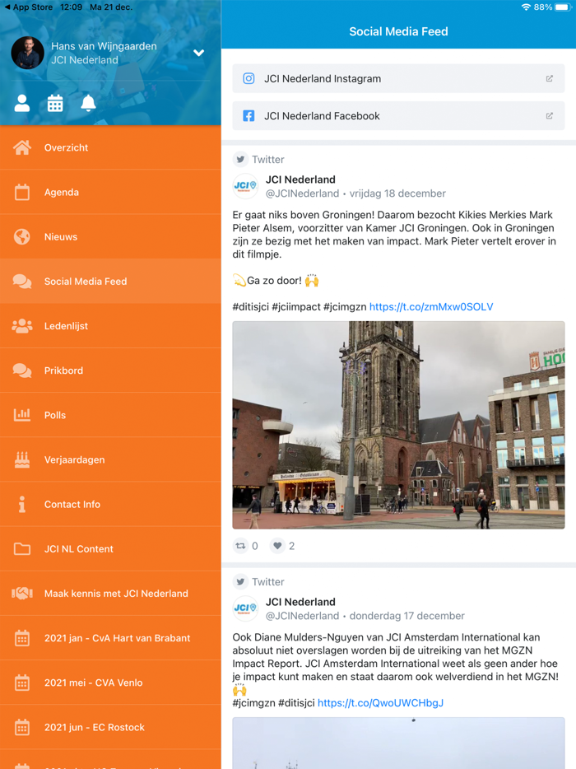Open 2021 jun - EC Rostock event

[x=110, y=728]
